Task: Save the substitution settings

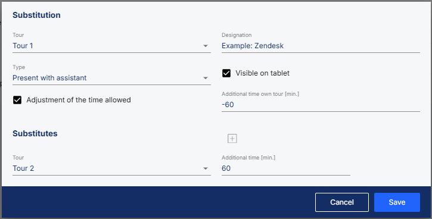Action: pyautogui.click(x=397, y=202)
